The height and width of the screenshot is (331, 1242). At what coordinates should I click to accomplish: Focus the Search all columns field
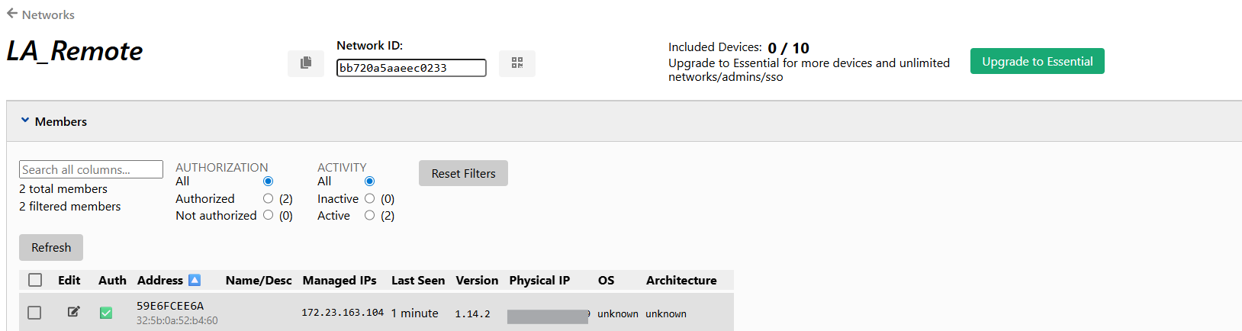click(91, 169)
